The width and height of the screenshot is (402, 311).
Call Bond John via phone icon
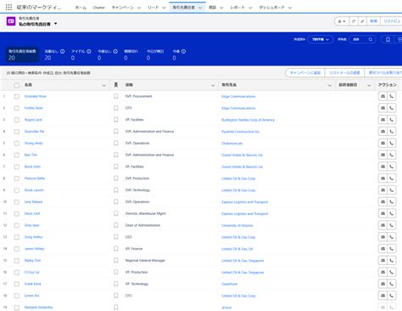point(392,167)
